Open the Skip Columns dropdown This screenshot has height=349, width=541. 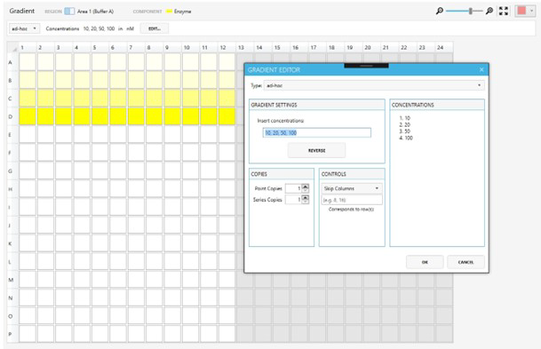(x=352, y=188)
